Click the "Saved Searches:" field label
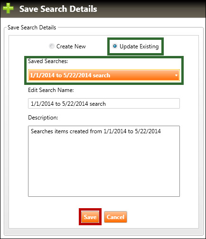Screen dimensions: 206x239 tap(48, 61)
